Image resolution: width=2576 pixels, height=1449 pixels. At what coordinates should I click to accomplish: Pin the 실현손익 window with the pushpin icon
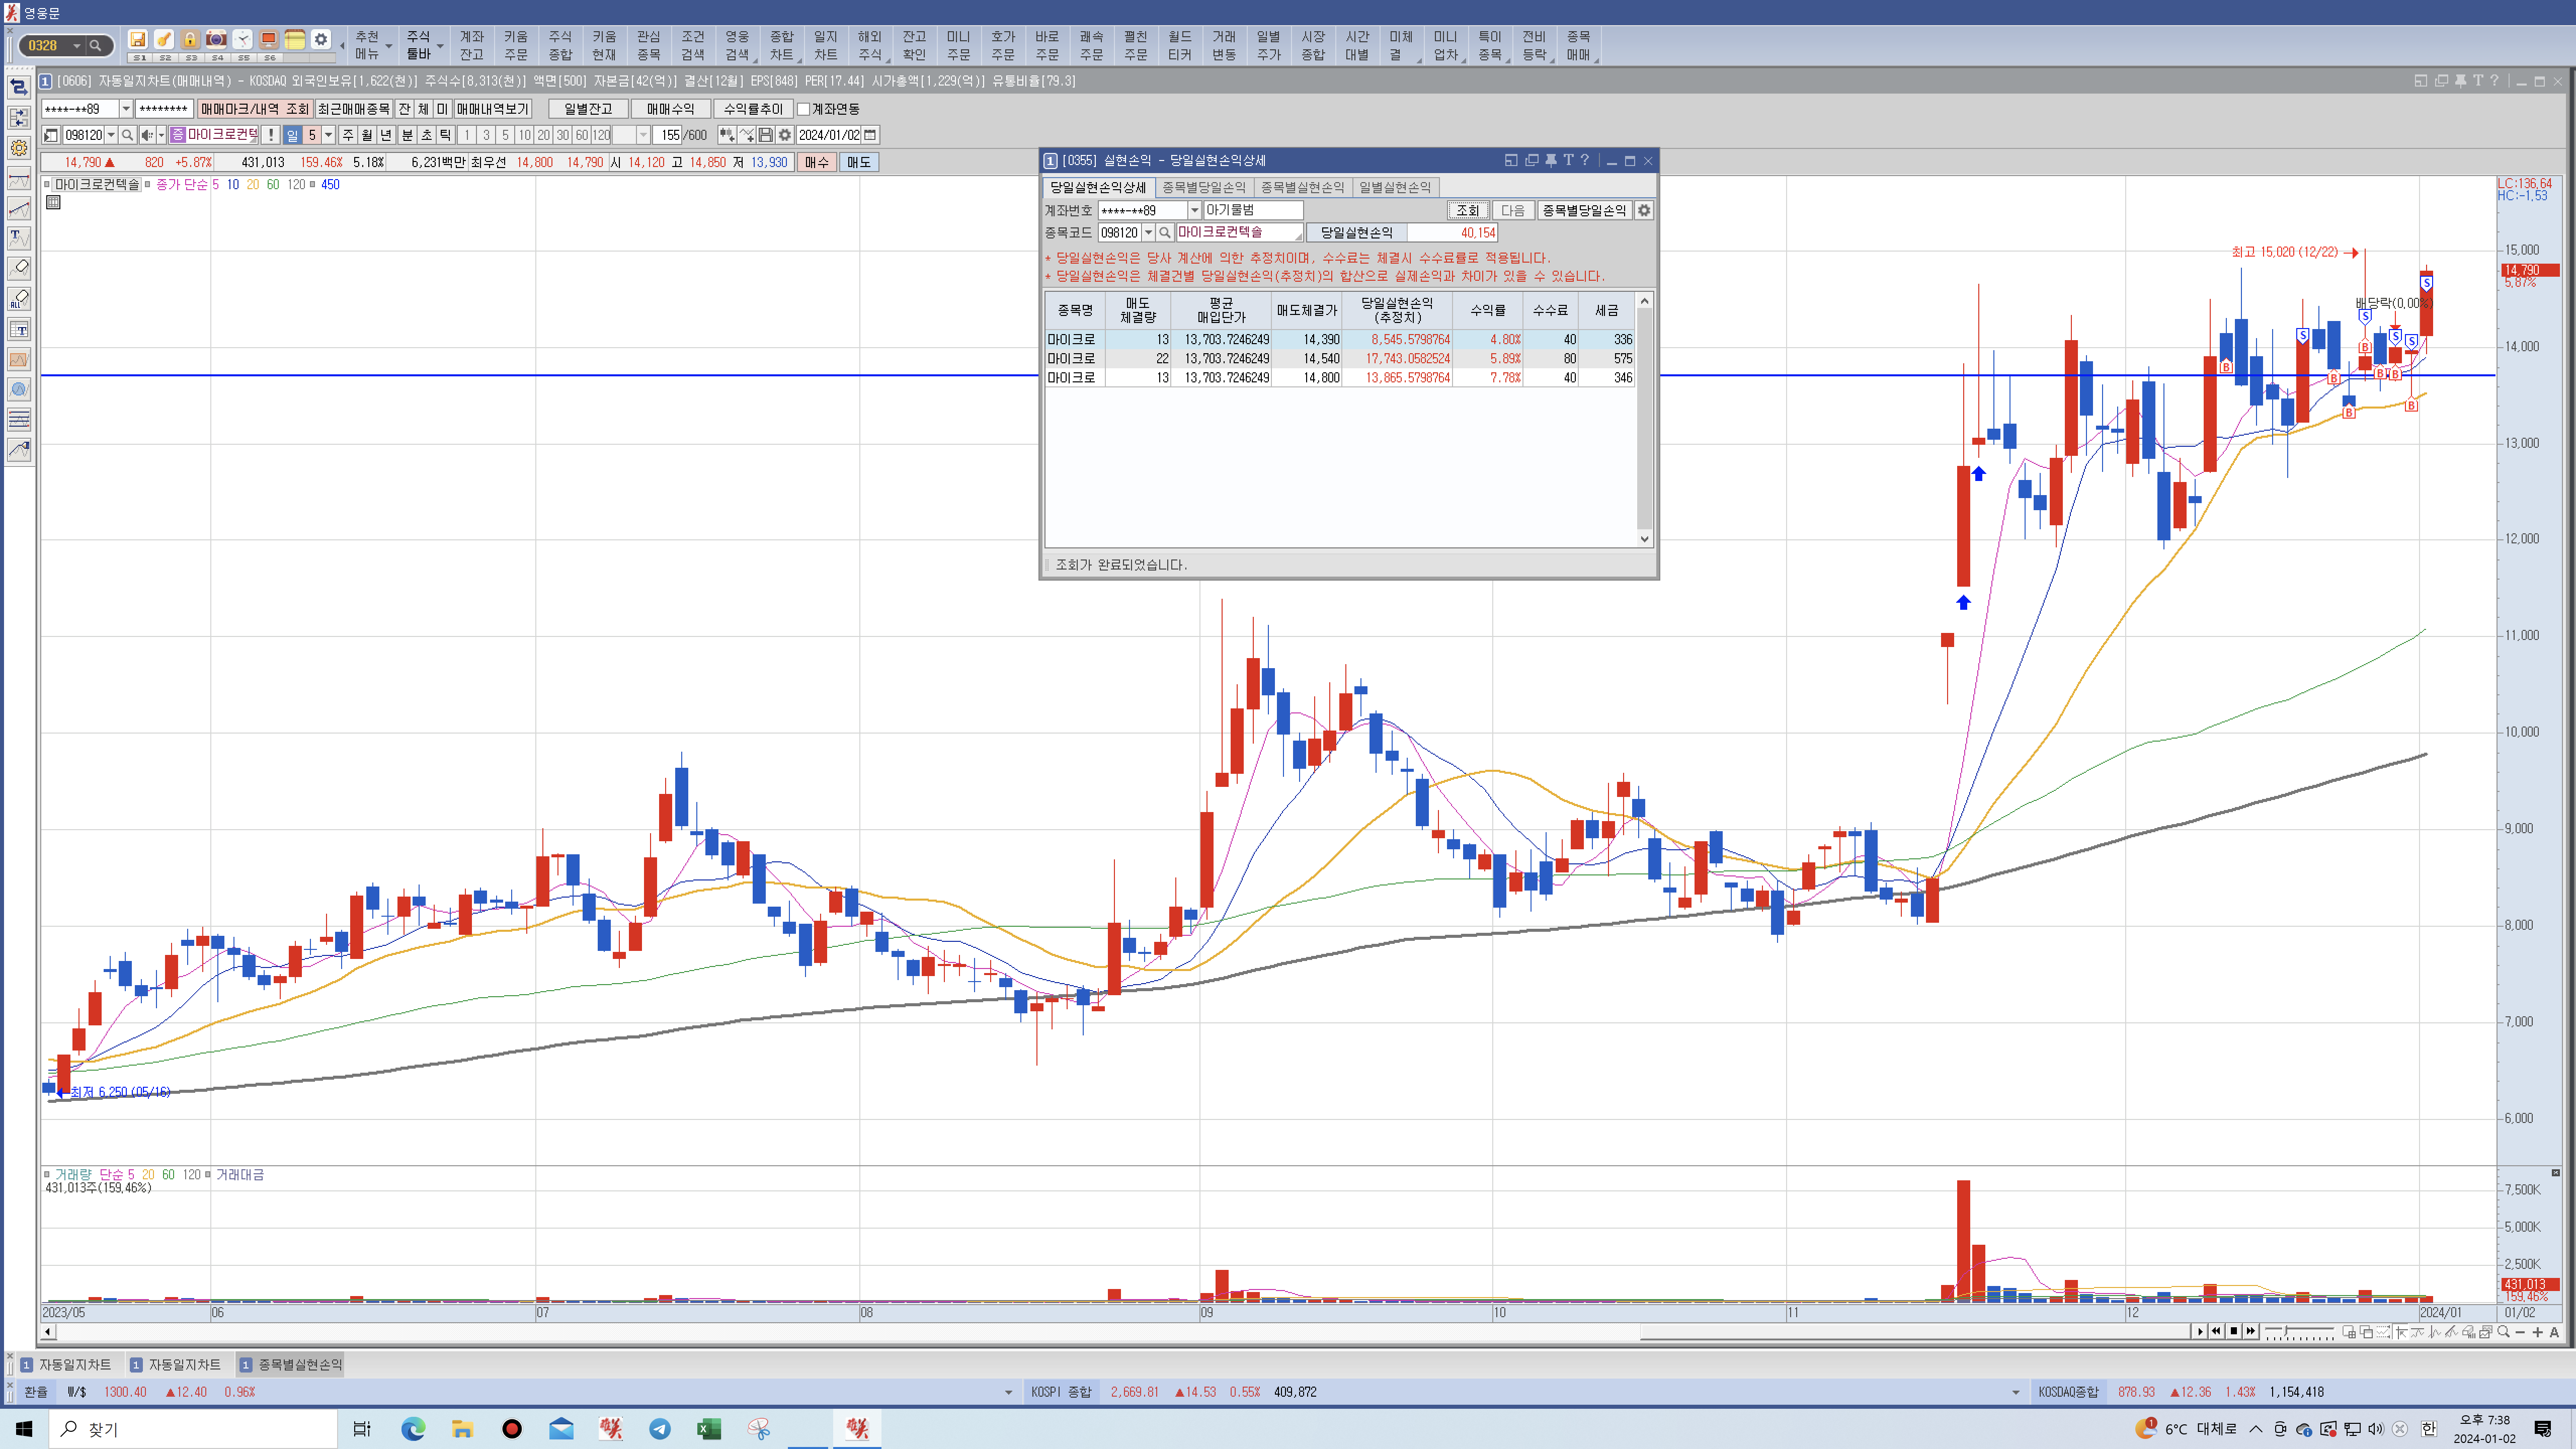(1550, 160)
